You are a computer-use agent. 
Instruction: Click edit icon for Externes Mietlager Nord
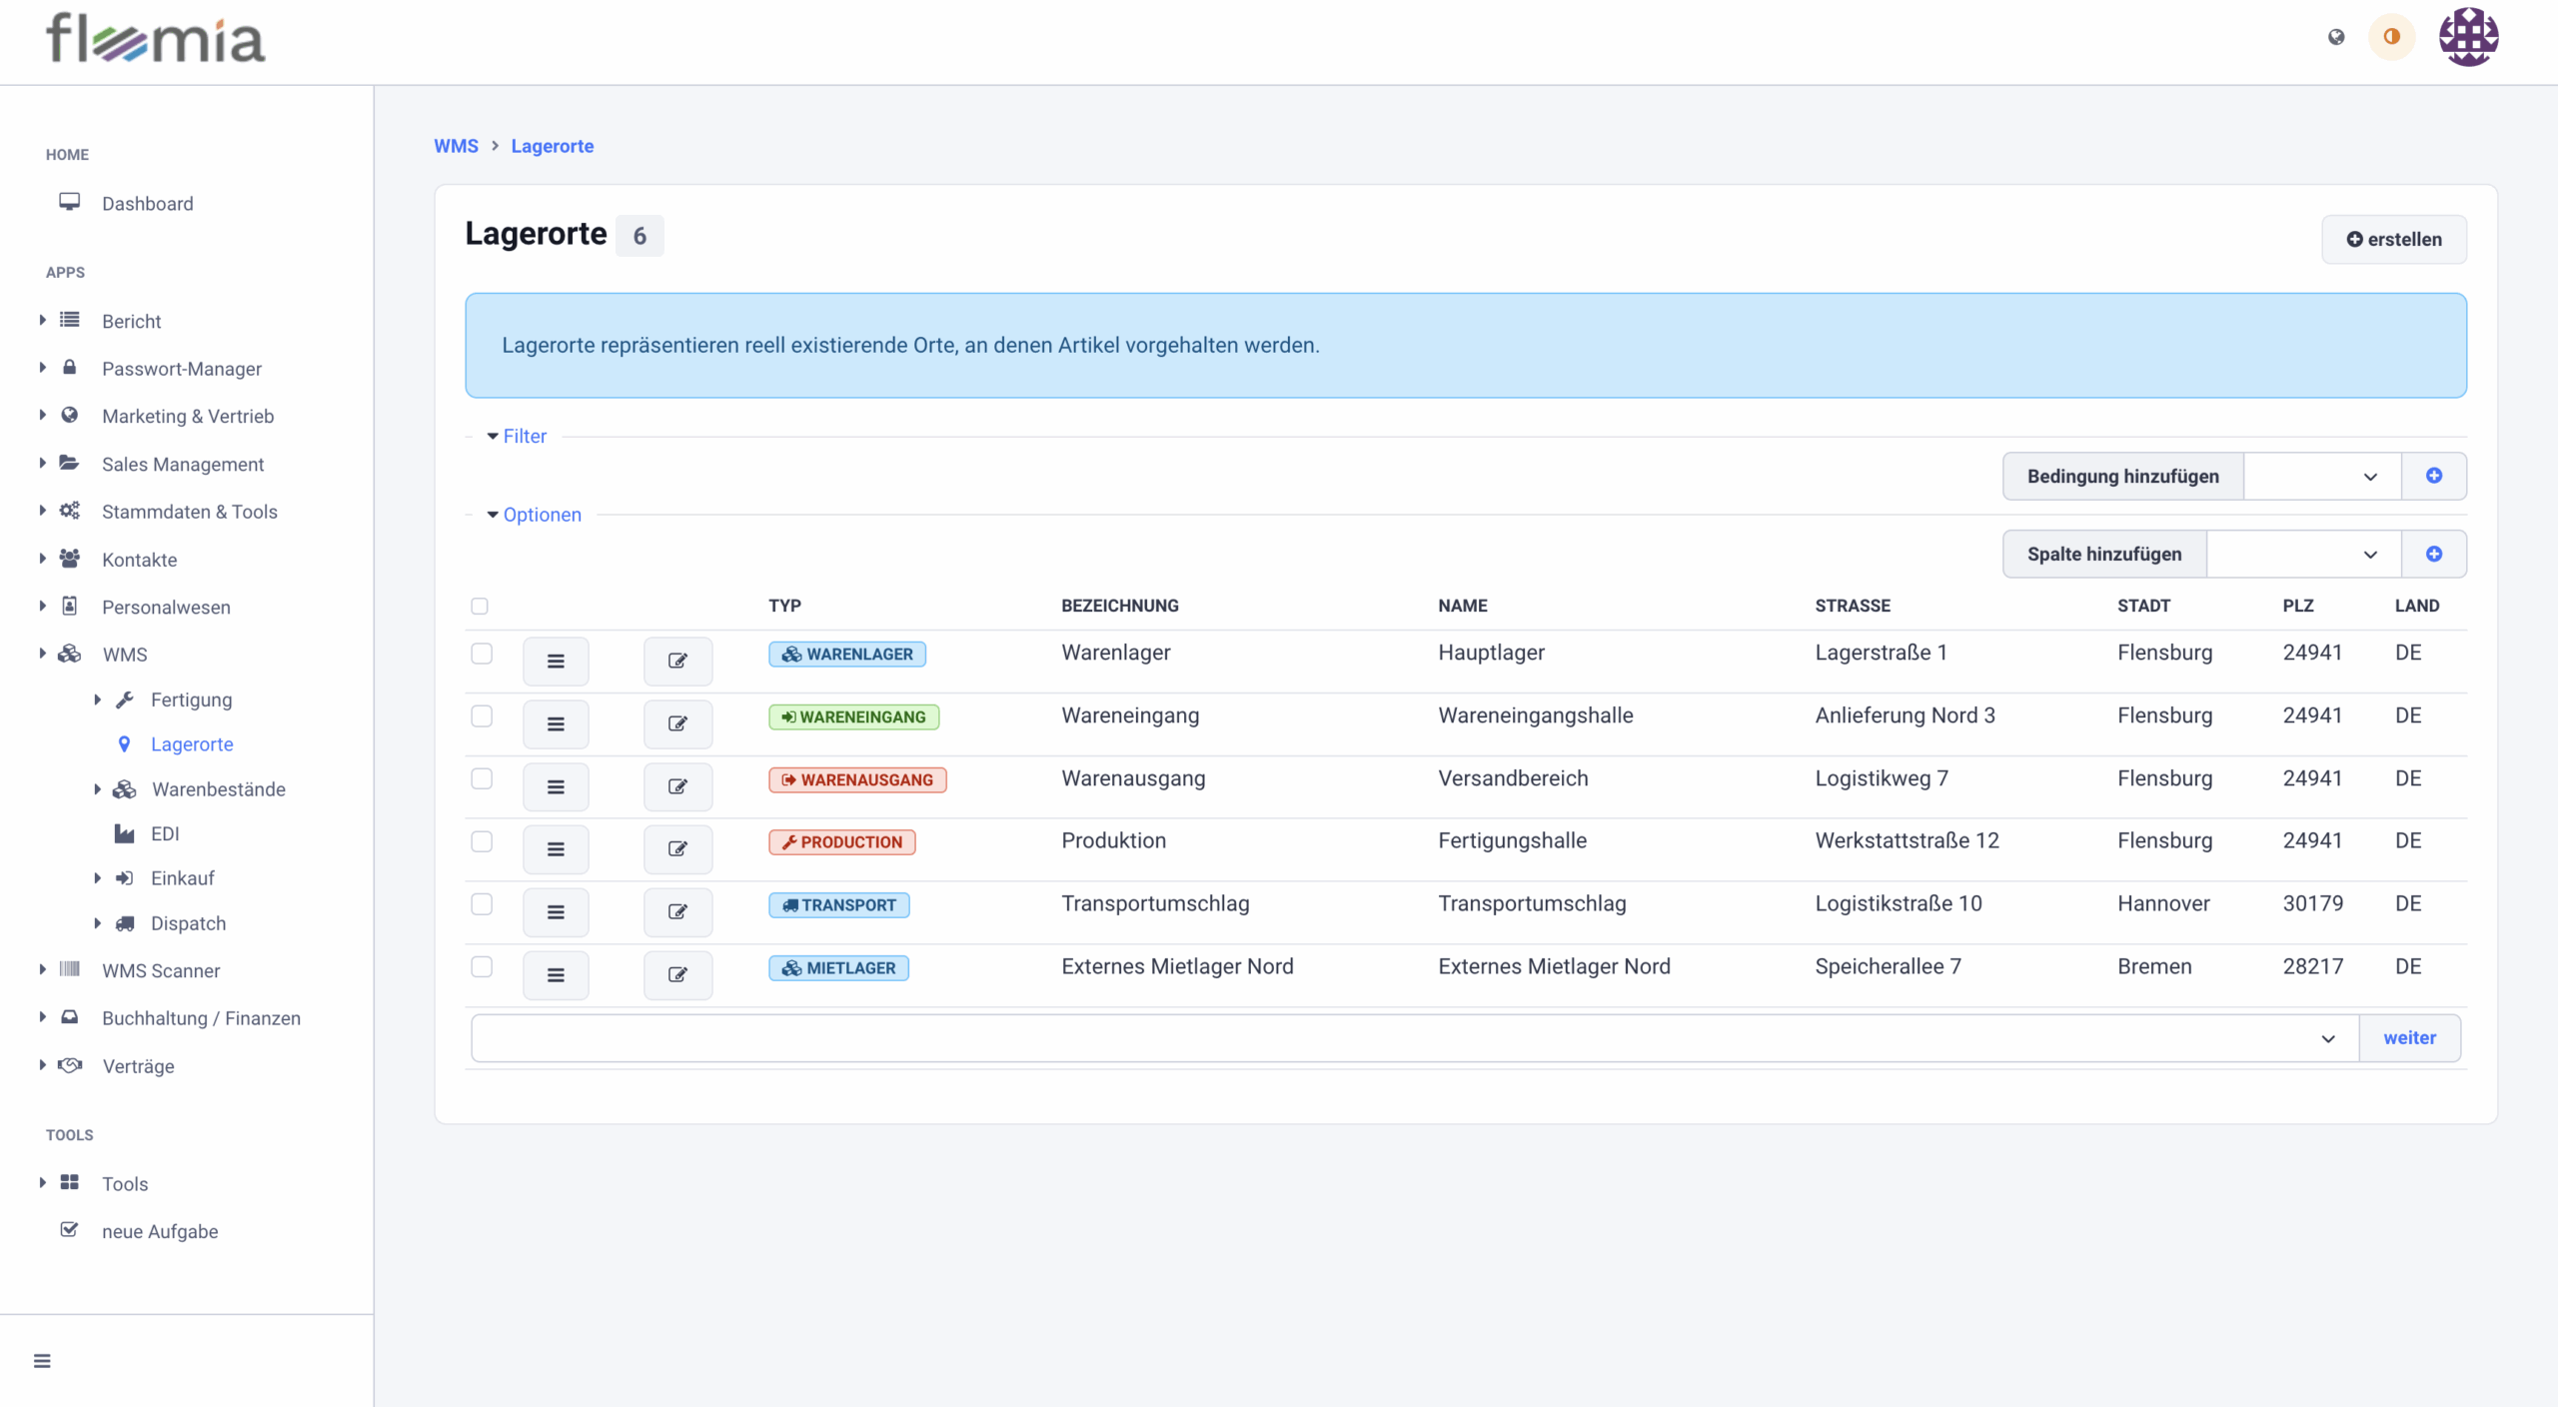pyautogui.click(x=677, y=974)
